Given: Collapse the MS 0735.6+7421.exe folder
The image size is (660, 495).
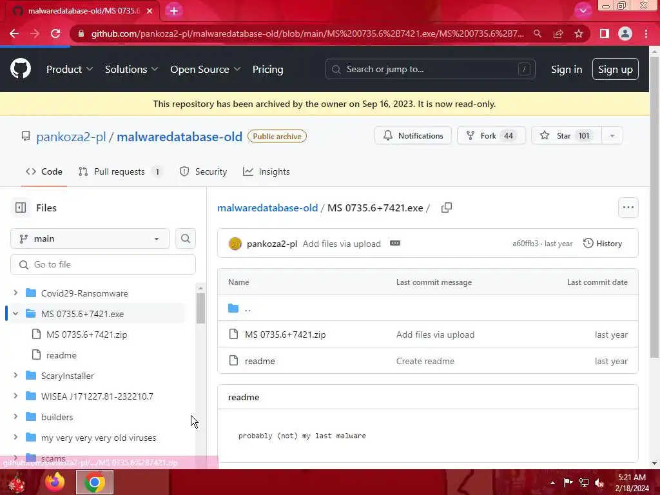Looking at the screenshot, I should click(x=15, y=313).
